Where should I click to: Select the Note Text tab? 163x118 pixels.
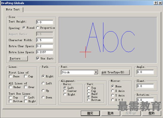click(x=13, y=10)
